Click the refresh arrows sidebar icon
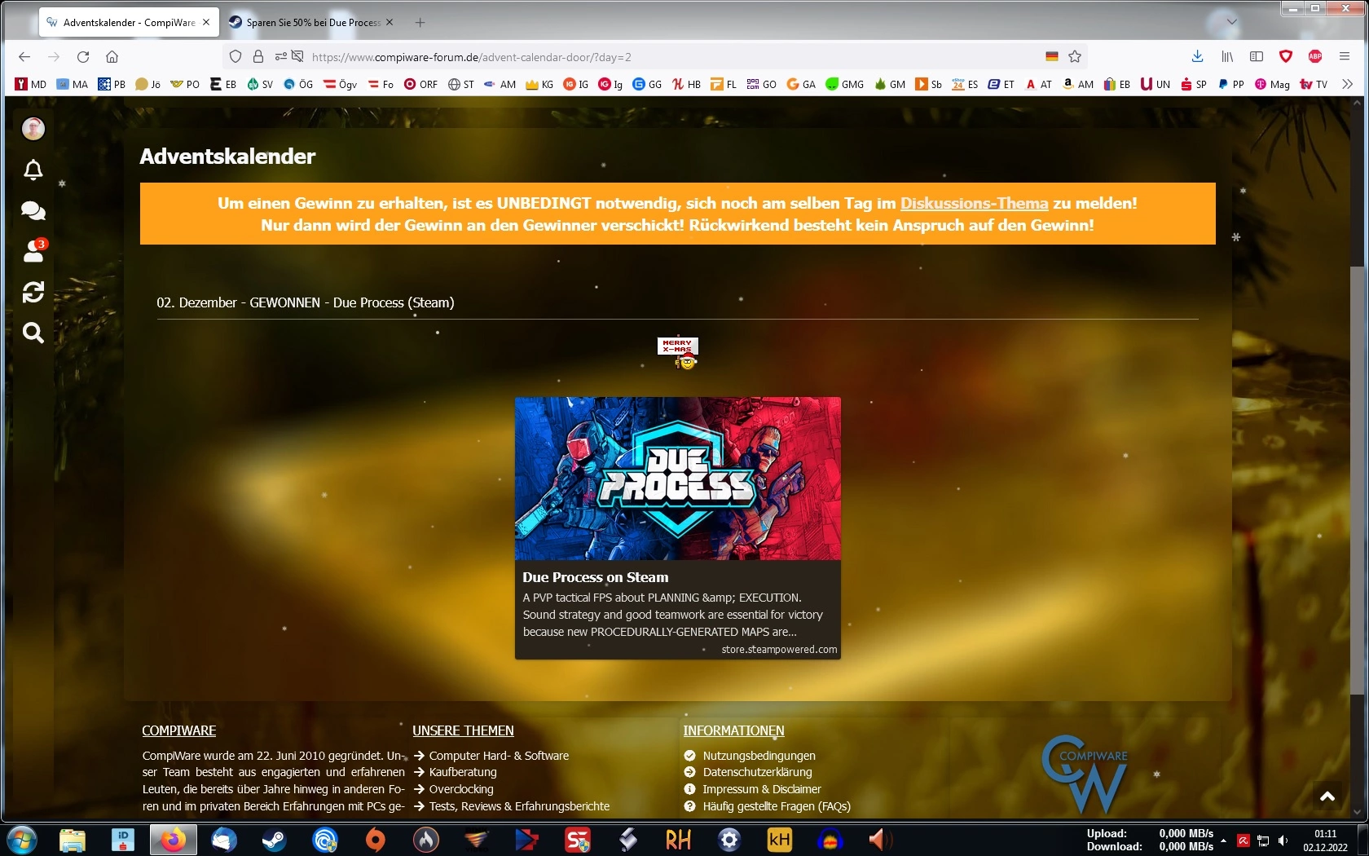The image size is (1369, 856). tap(33, 292)
